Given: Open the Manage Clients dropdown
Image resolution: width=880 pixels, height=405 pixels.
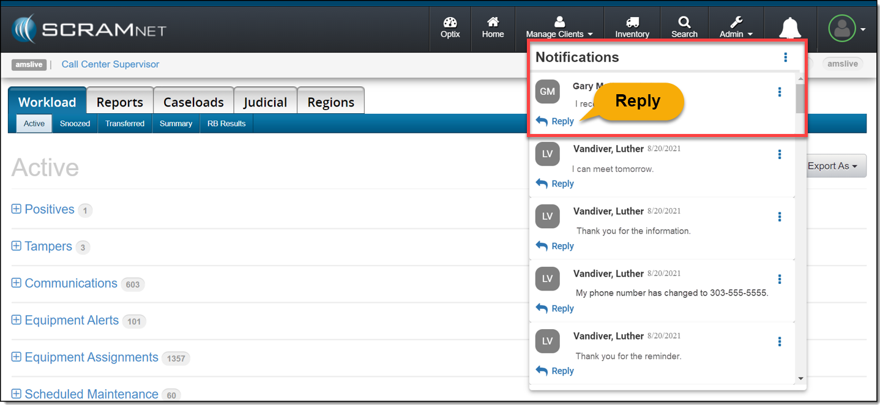Looking at the screenshot, I should click(x=559, y=28).
